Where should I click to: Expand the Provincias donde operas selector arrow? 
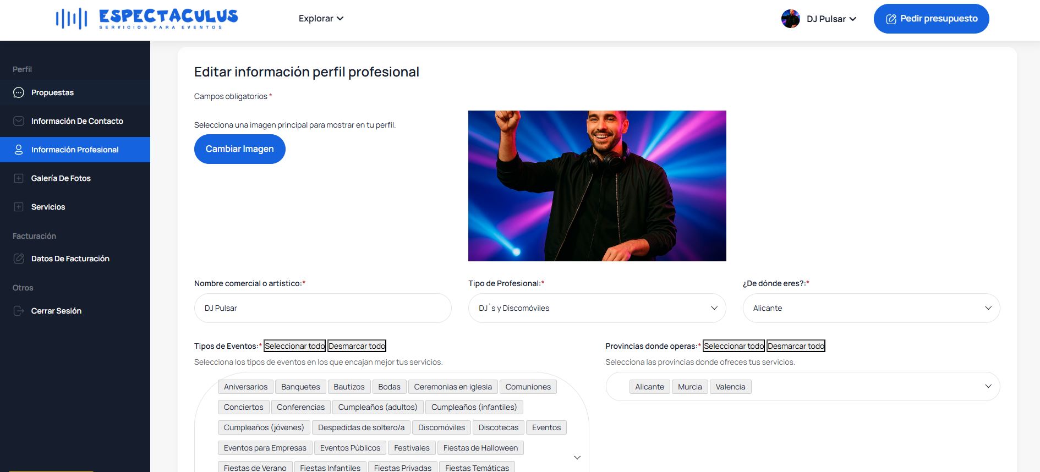pyautogui.click(x=988, y=386)
